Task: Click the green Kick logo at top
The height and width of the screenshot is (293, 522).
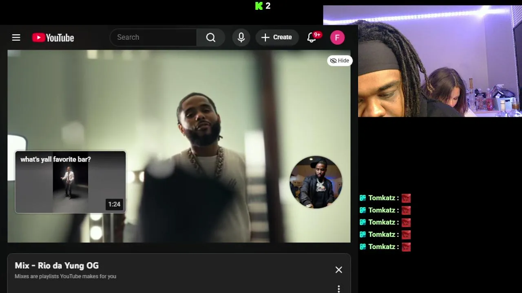Action: pyautogui.click(x=259, y=6)
